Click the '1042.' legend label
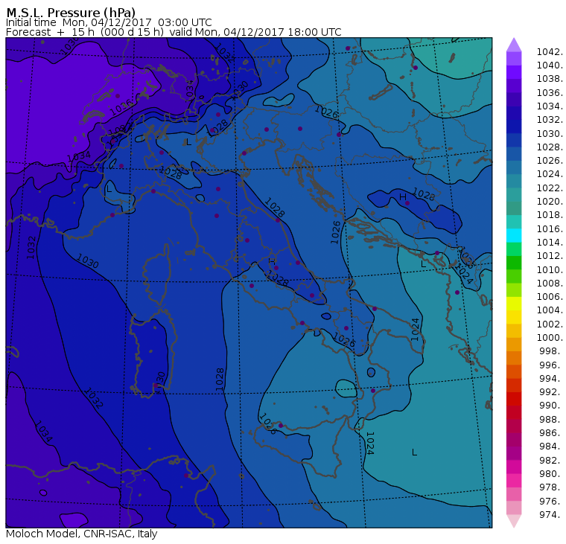This screenshot has width=566, height=544. click(x=550, y=52)
